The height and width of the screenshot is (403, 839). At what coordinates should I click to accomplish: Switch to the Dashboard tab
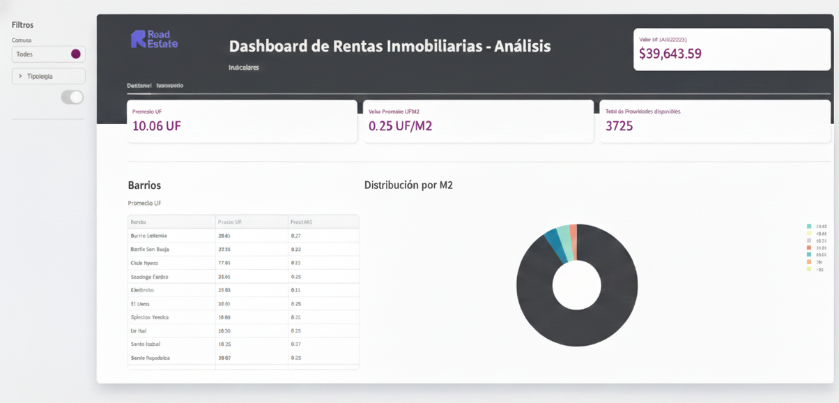click(140, 85)
